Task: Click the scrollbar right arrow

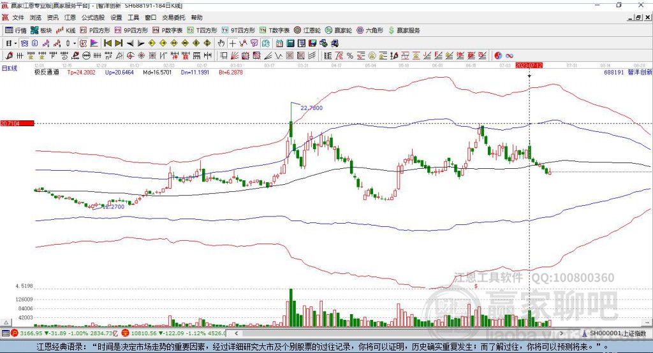Action: click(562, 333)
